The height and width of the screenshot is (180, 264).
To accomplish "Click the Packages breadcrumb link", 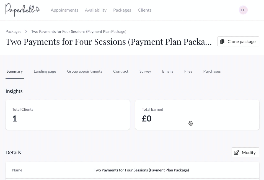I will pyautogui.click(x=13, y=31).
